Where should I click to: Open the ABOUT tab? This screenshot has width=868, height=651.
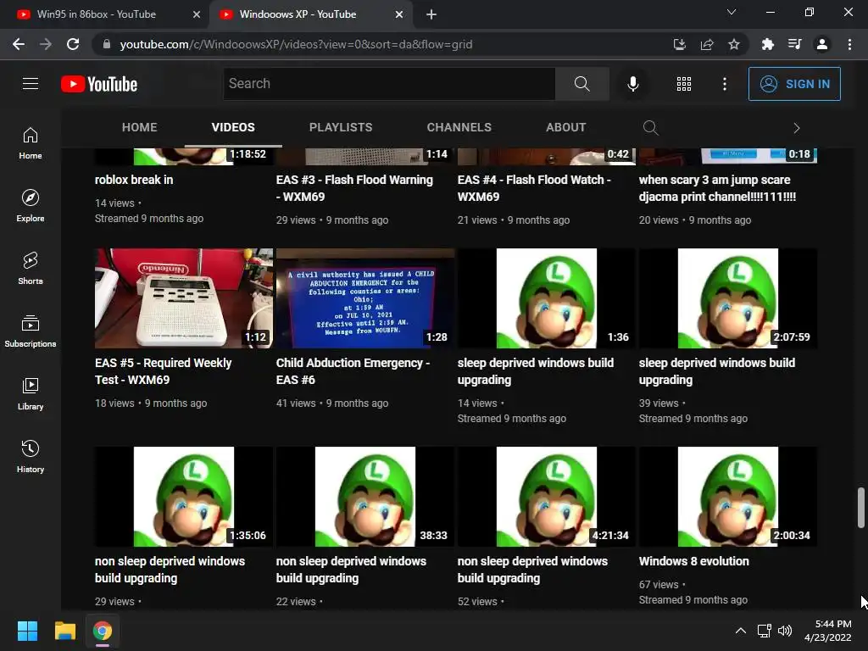click(565, 127)
